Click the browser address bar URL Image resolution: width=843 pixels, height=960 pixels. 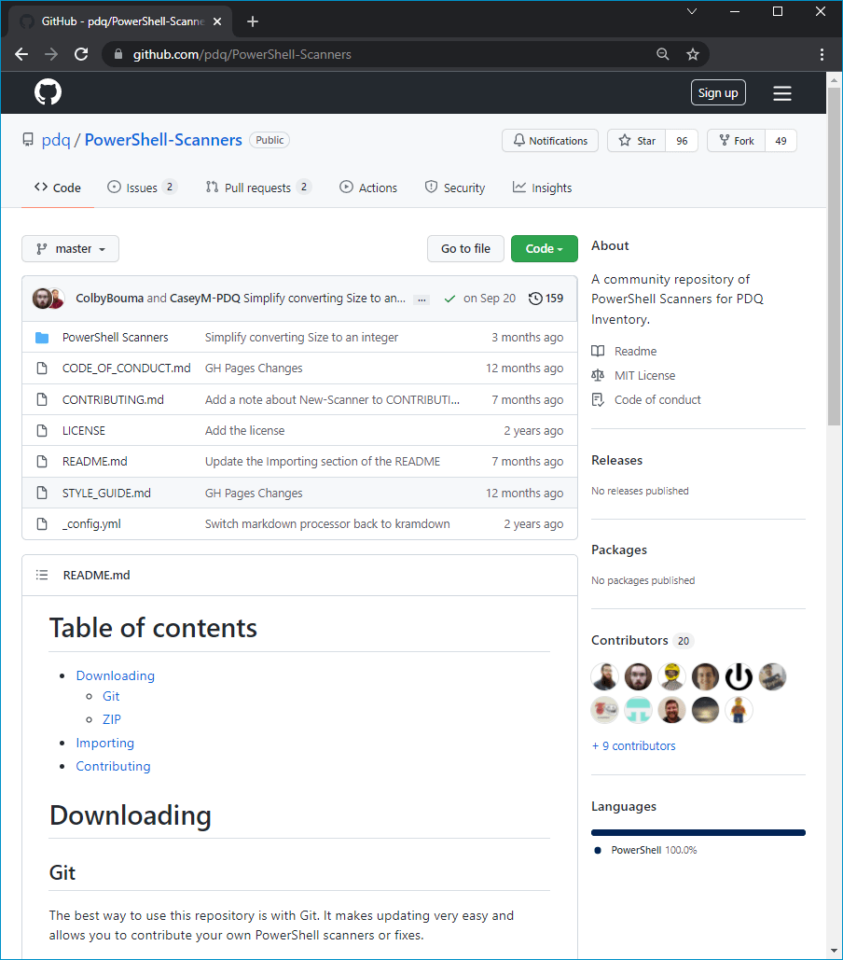[x=242, y=54]
